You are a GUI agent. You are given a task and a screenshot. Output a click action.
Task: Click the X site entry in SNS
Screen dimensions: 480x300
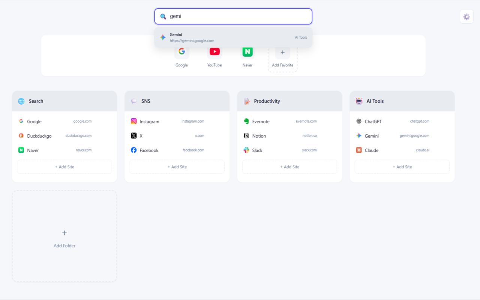141,136
